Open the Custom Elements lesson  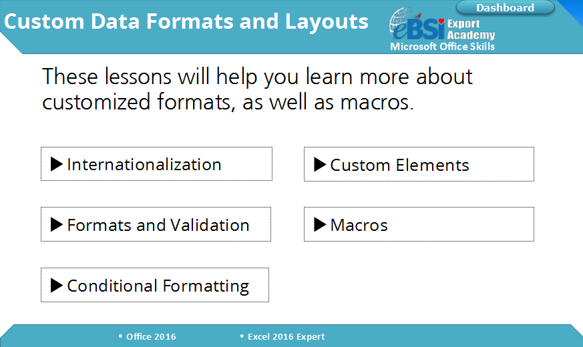419,164
